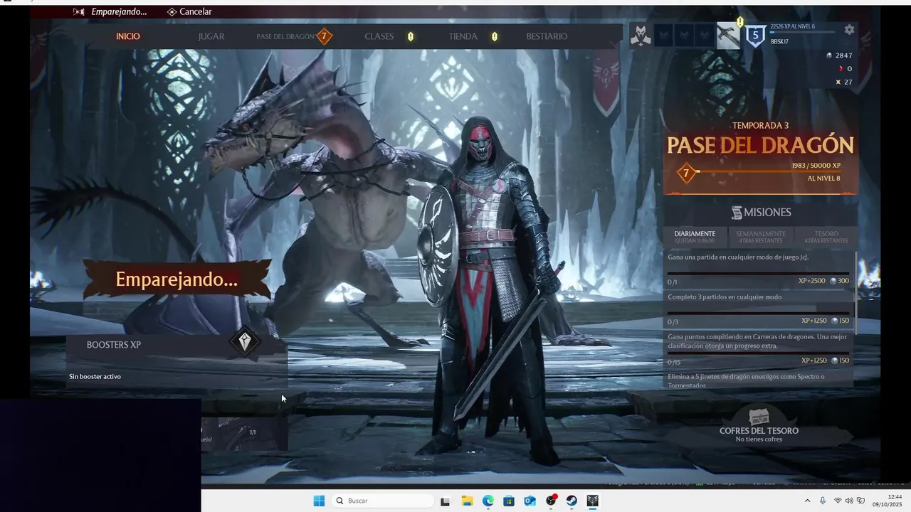Click the silver coin currency icon
This screenshot has height=512, width=911.
pos(828,55)
